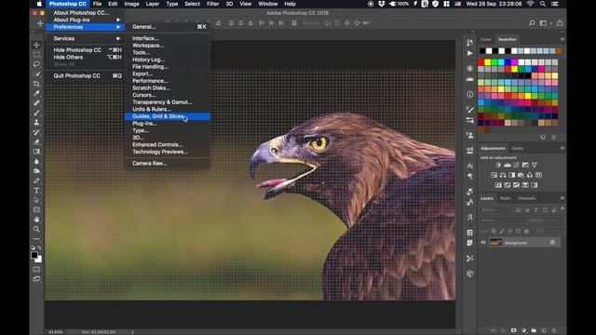Image resolution: width=596 pixels, height=335 pixels.
Task: Select the Horizontal Type tool
Action: click(x=36, y=190)
